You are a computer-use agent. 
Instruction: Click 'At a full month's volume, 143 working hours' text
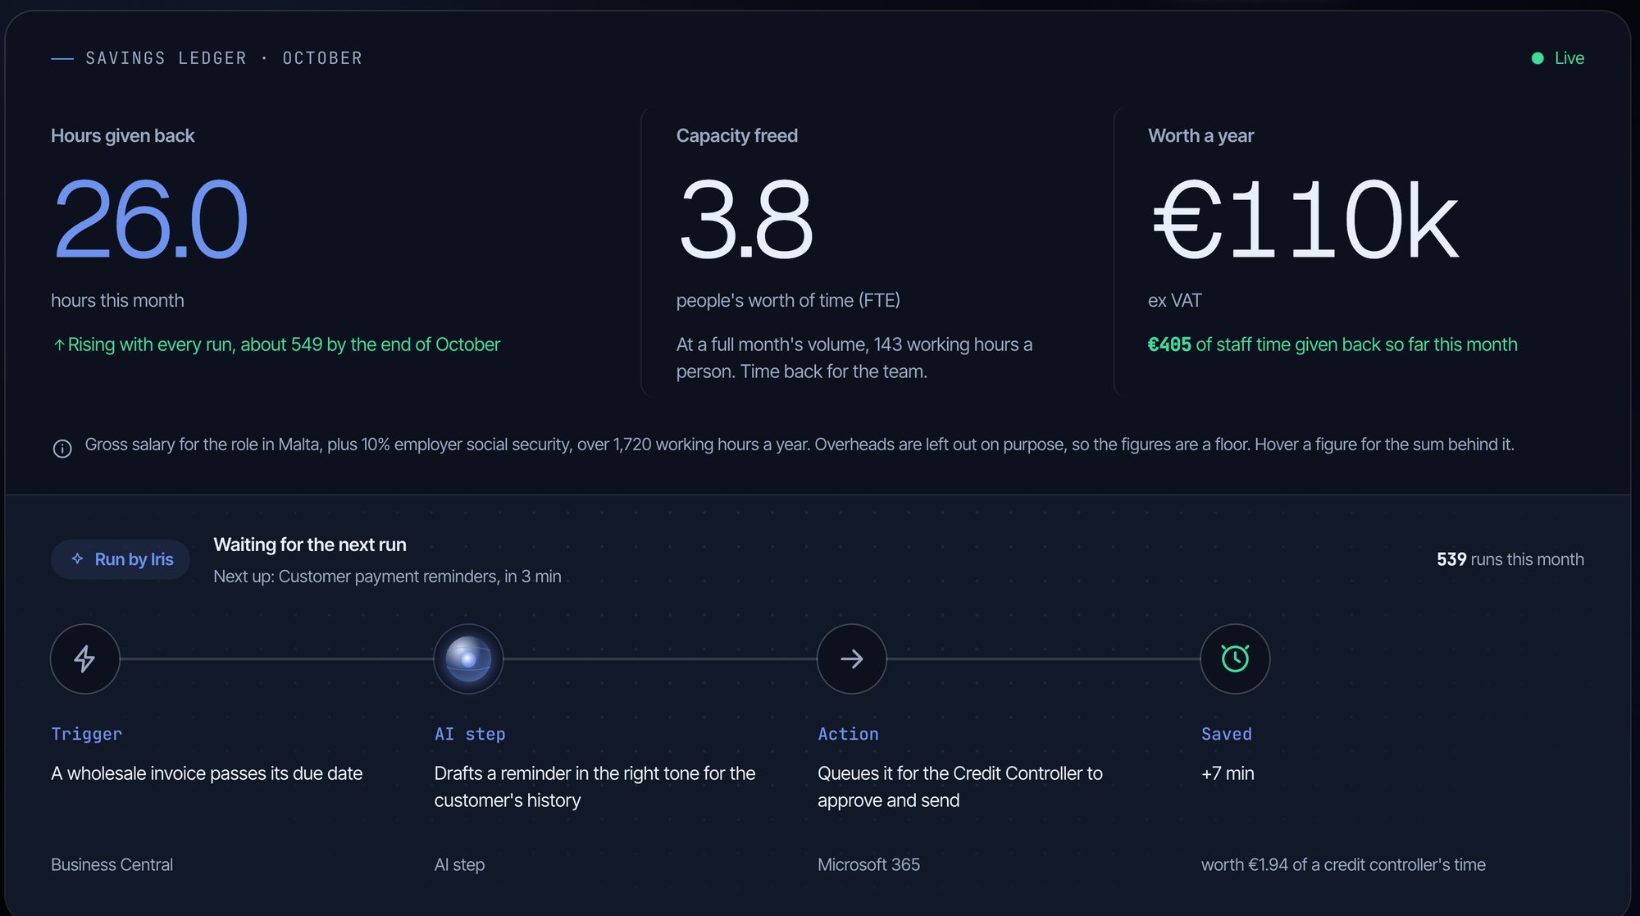tap(854, 358)
